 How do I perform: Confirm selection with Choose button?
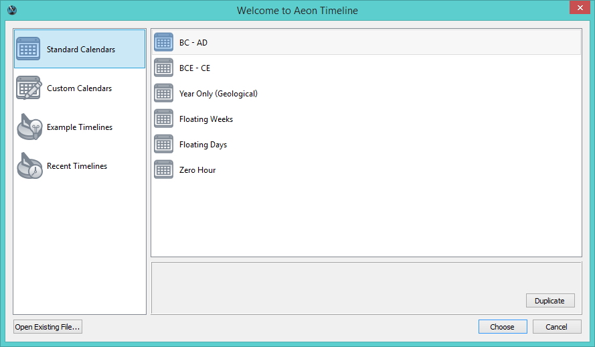tap(502, 327)
